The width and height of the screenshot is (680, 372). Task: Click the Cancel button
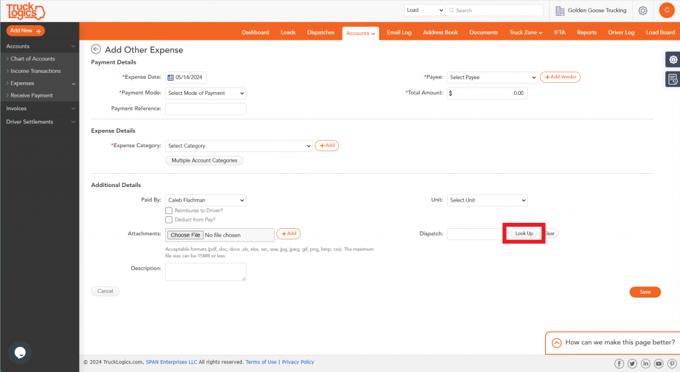pos(105,292)
